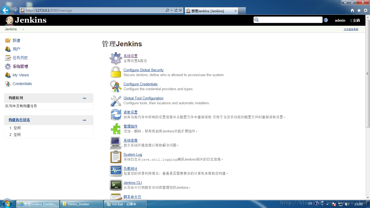Open the Global Tool Configuration link
Viewport: 370px width, 208px height.
tap(144, 98)
